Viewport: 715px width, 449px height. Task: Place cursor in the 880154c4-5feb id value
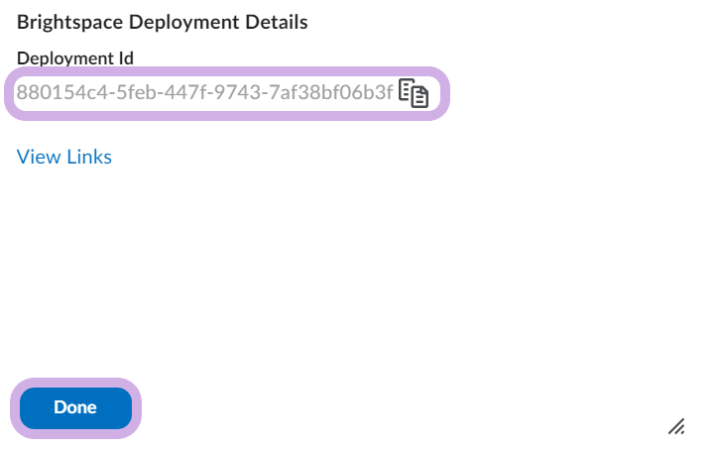pyautogui.click(x=204, y=92)
